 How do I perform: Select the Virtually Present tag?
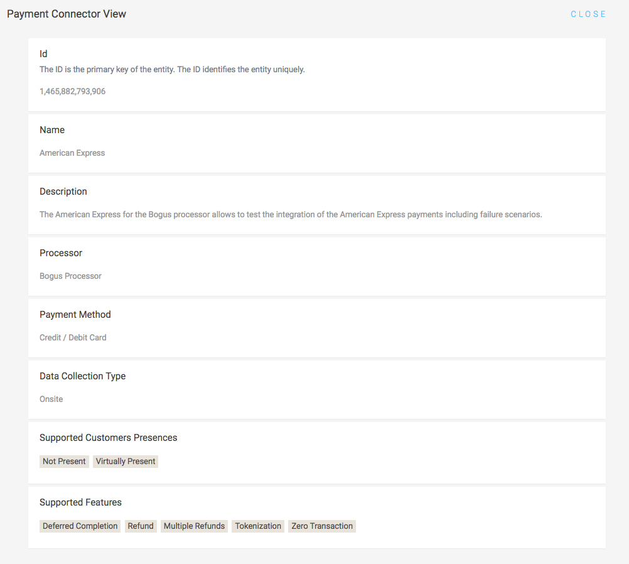(126, 462)
